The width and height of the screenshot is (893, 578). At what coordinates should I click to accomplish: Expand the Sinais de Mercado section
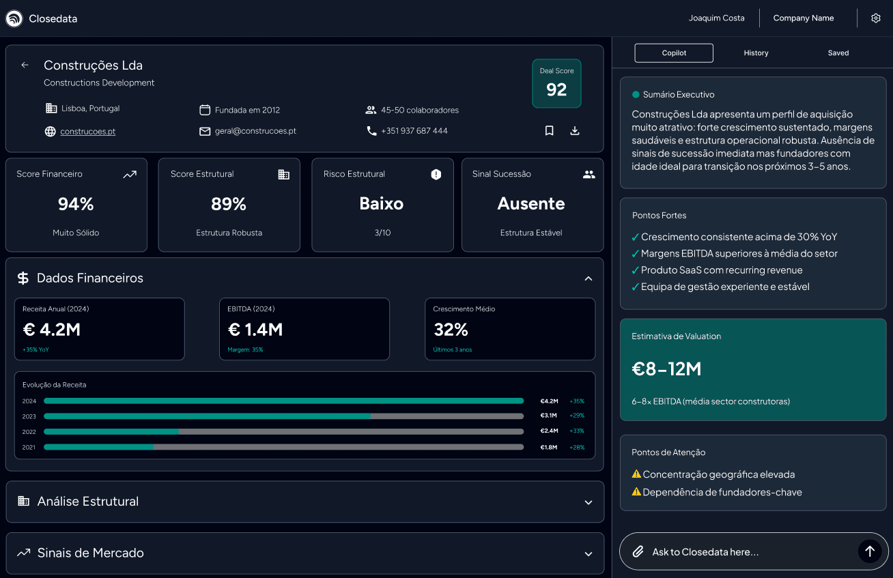tap(589, 554)
